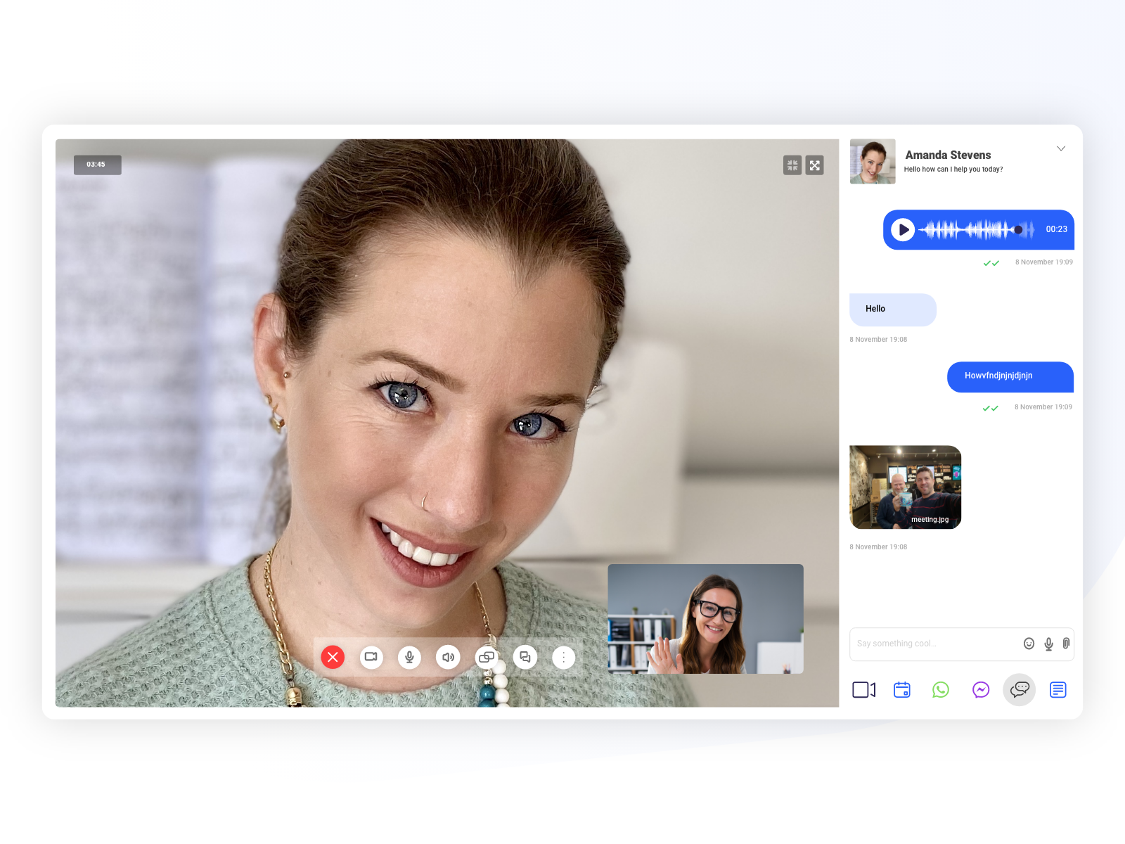Open the notes tab

[1058, 690]
